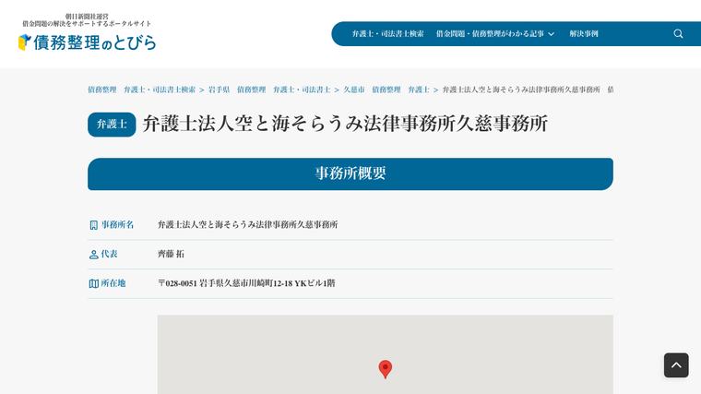Click the 事務所名 bookmark icon
Viewport: 701px width, 394px height.
(93, 225)
